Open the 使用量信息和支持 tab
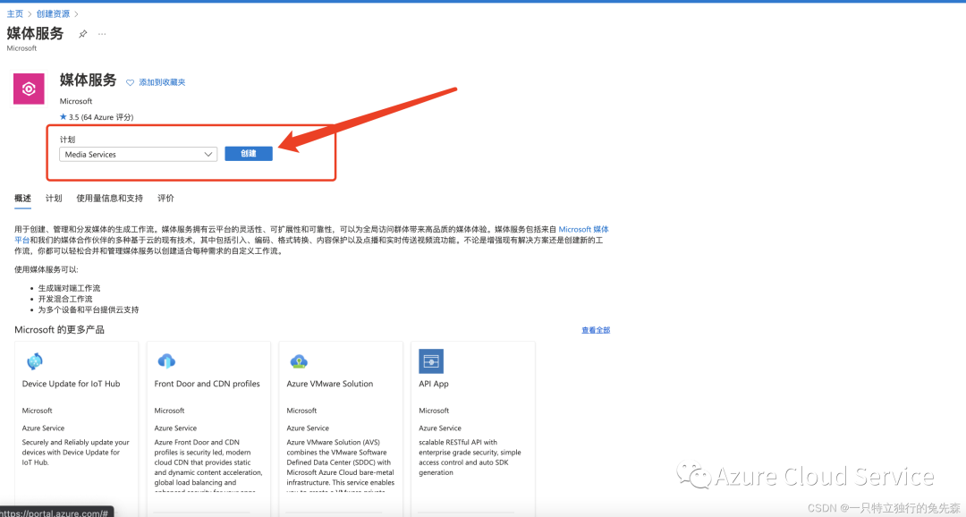 pos(109,199)
